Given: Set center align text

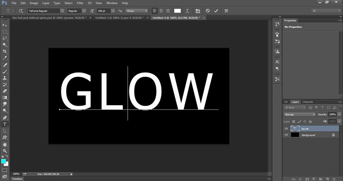Looking at the screenshot, I should point(161,10).
